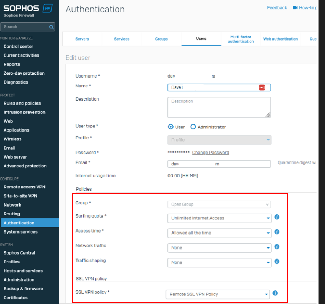Image resolution: width=325 pixels, height=304 pixels.
Task: Open info icon for Network traffic
Action: 277,247
